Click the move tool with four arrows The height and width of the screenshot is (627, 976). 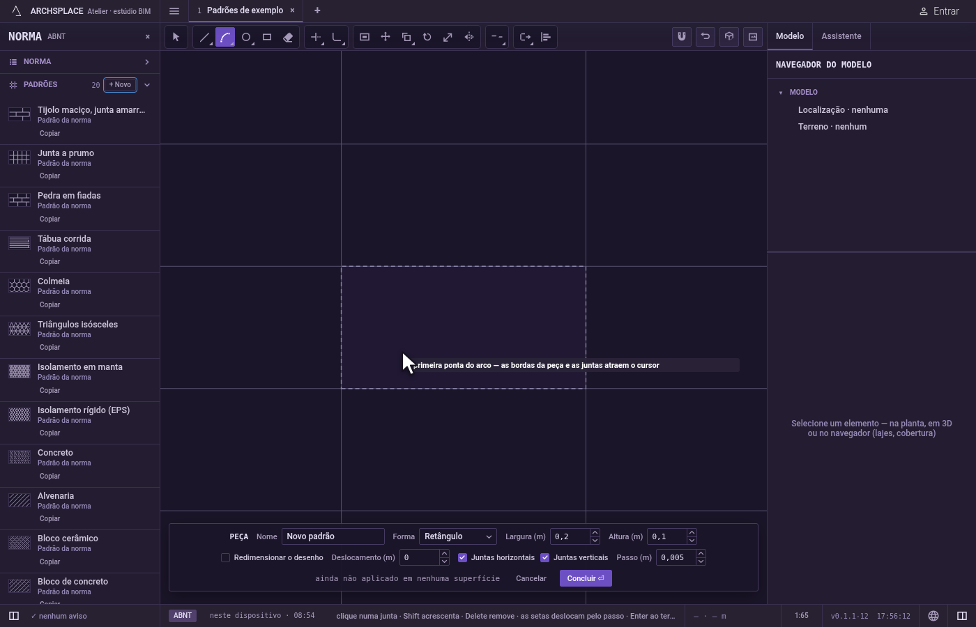(x=386, y=37)
